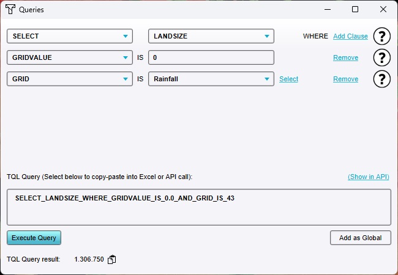Click the Add Clause link
Viewport: 398px width, 275px height.
(x=350, y=36)
